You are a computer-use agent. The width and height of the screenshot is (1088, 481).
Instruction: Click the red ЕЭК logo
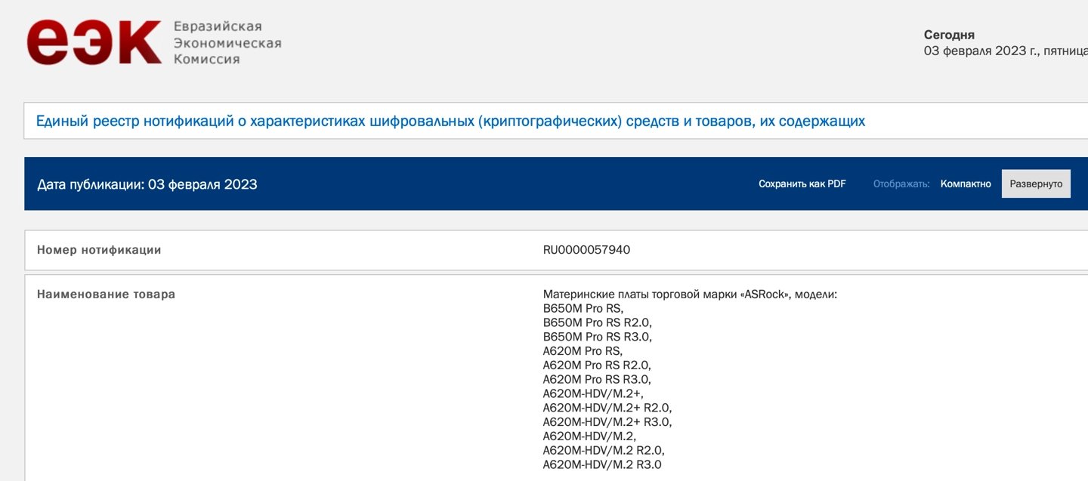tap(94, 42)
